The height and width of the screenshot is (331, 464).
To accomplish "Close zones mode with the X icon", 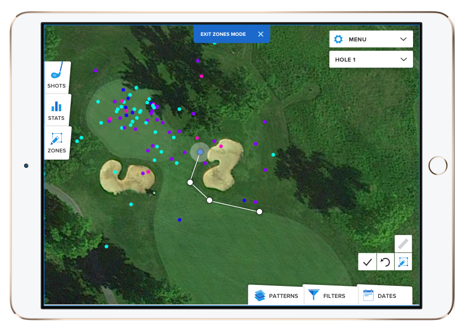I will (261, 34).
